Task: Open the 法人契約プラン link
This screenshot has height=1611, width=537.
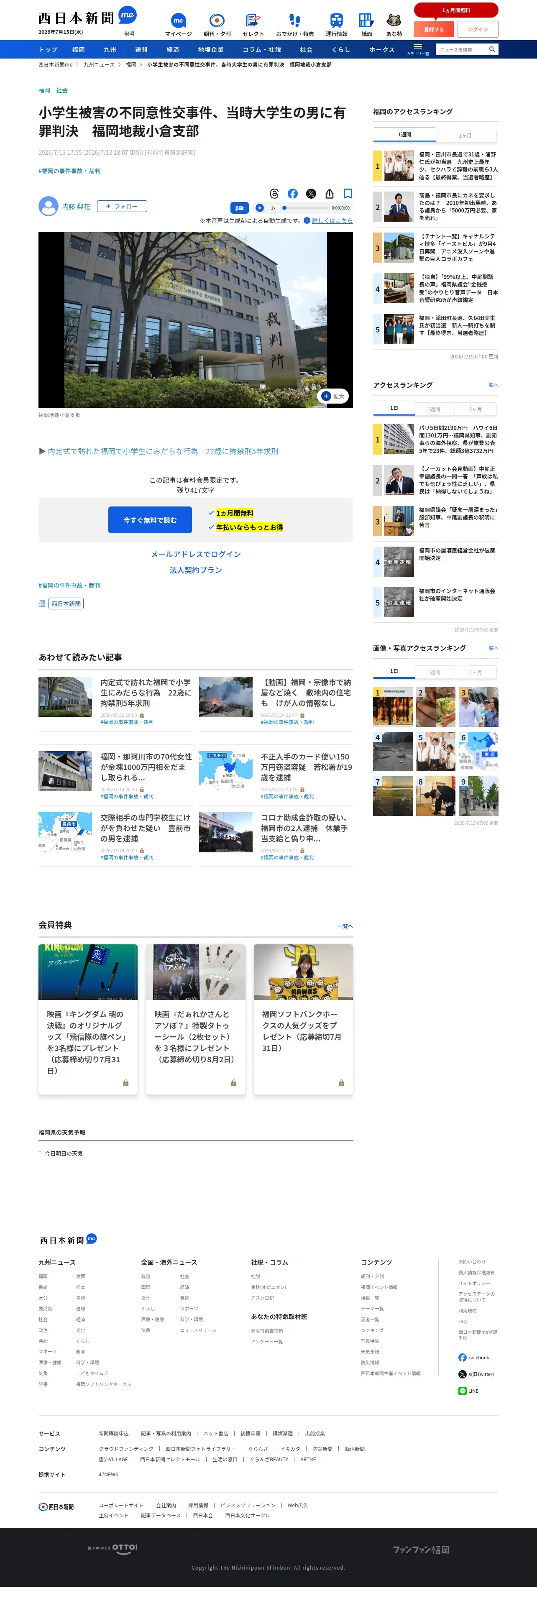Action: tap(196, 570)
